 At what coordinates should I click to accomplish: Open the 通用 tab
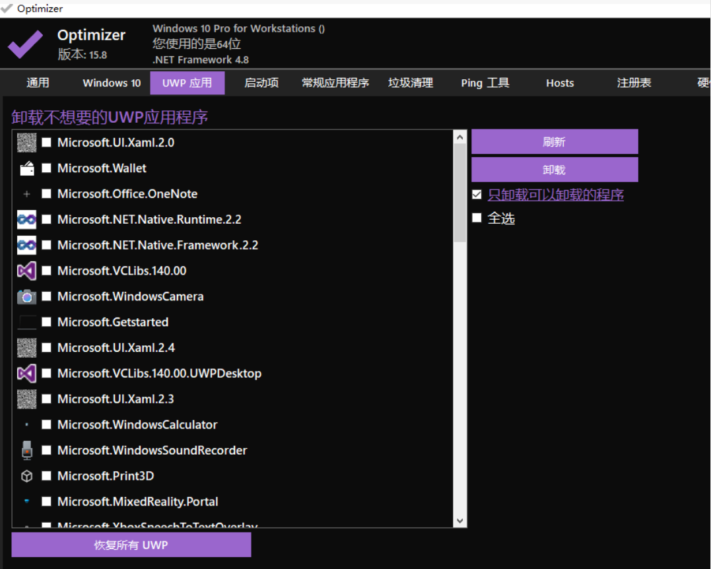pos(38,83)
